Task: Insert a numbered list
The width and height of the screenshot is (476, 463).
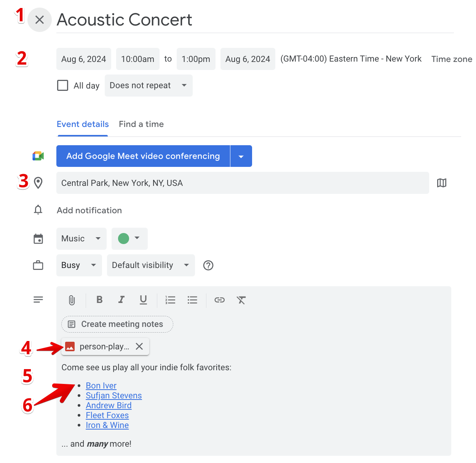Action: [170, 300]
